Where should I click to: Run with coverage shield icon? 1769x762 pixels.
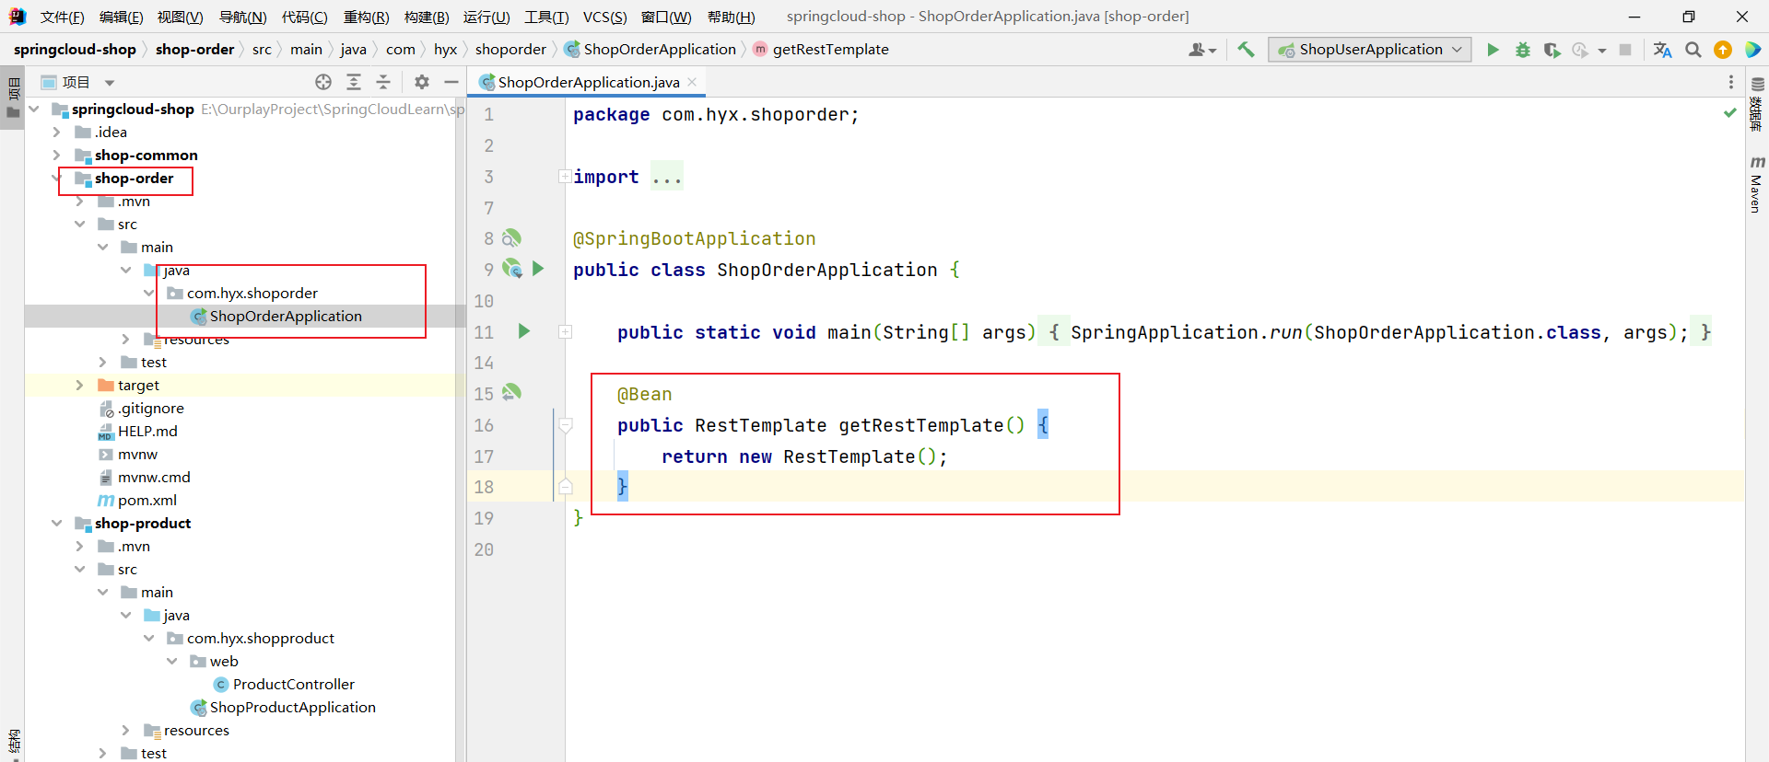tap(1552, 50)
